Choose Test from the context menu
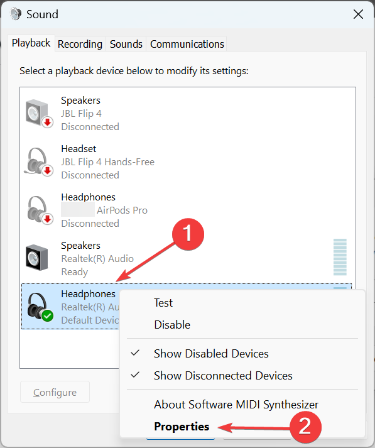 click(163, 303)
